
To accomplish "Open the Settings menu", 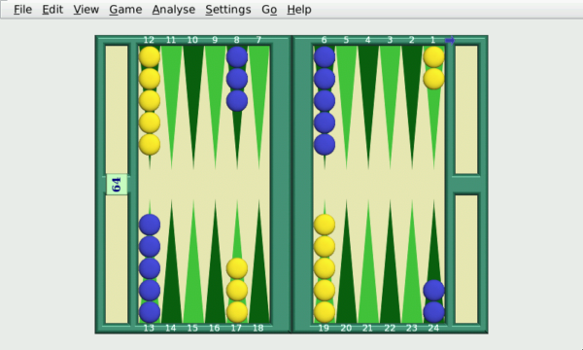I will [228, 10].
